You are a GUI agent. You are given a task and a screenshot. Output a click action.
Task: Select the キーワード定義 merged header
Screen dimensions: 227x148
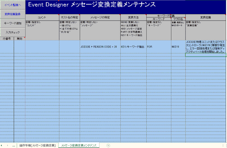tap(166, 16)
